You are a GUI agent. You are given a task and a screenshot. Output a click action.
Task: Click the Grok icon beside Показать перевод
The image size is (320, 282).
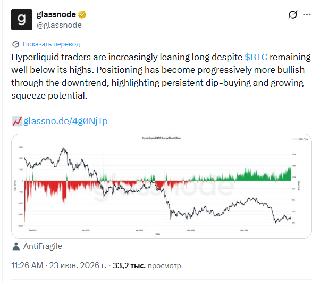point(16,44)
